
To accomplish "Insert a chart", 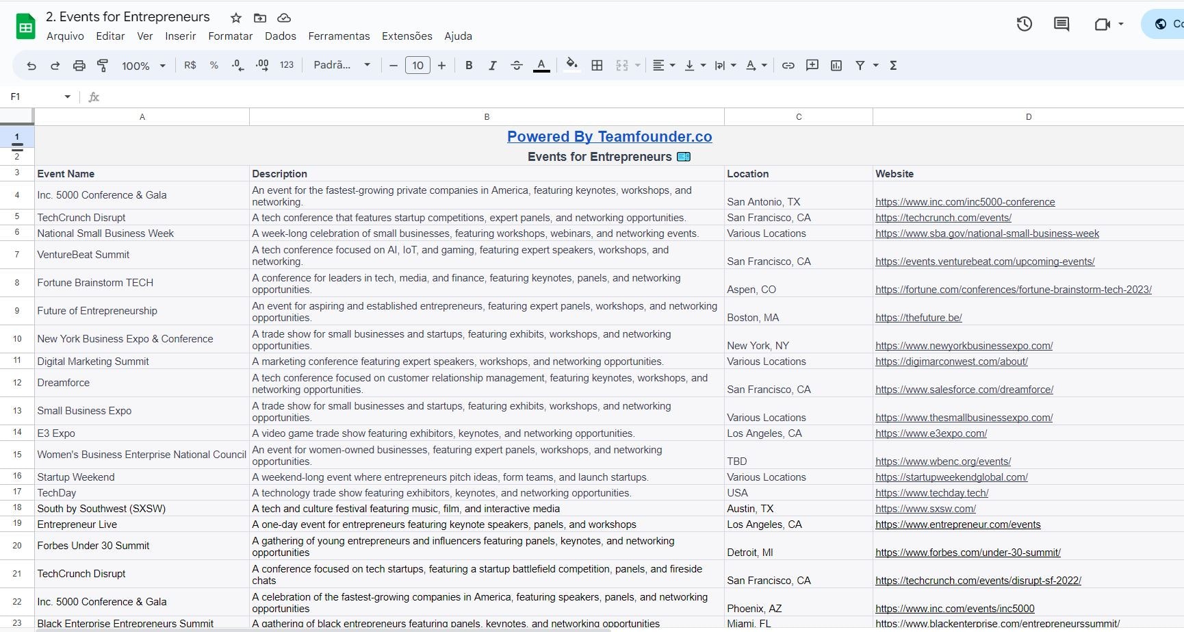I will [x=836, y=66].
